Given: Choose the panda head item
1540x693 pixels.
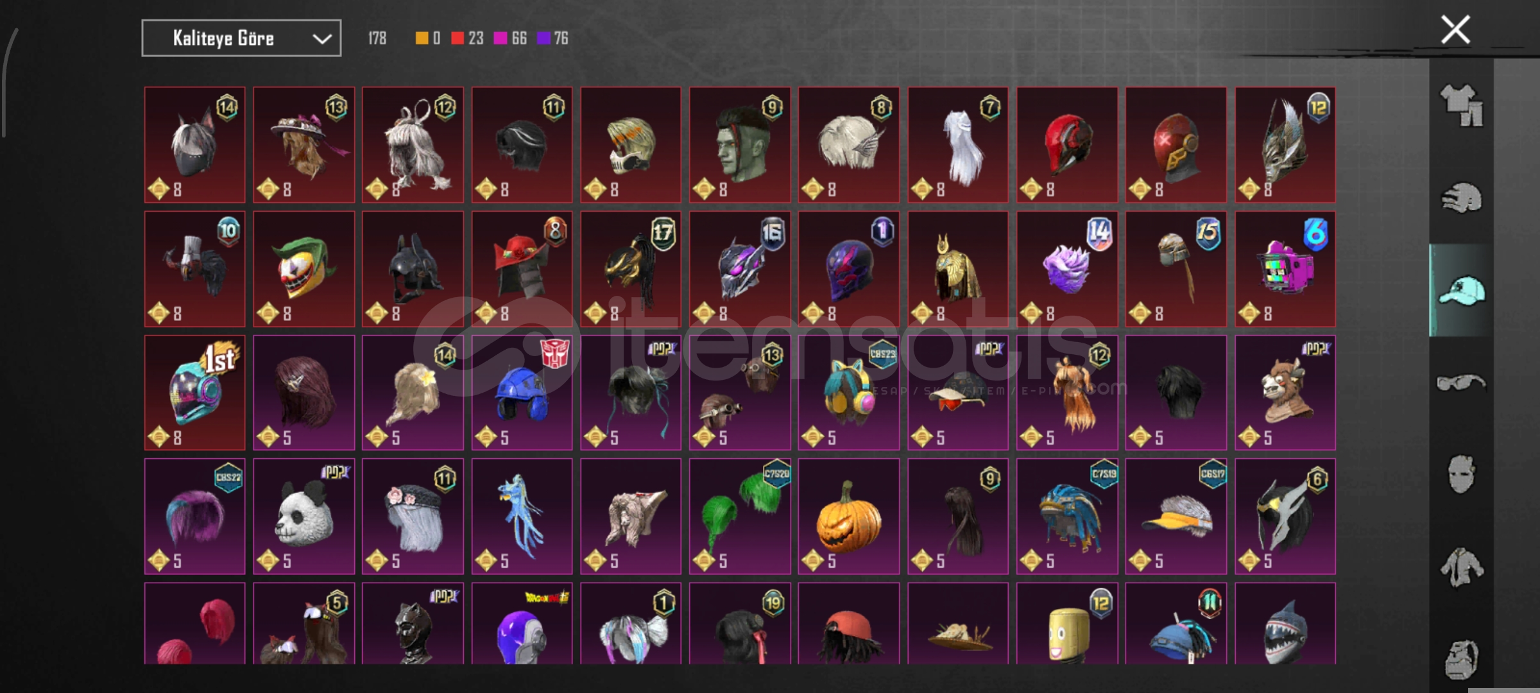Looking at the screenshot, I should tap(304, 517).
